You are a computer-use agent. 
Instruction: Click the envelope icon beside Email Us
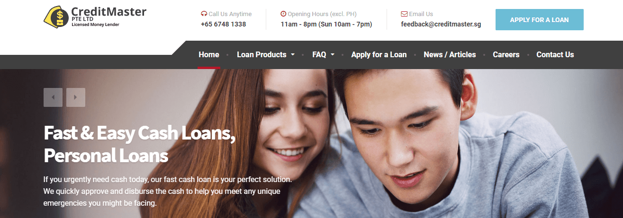tap(404, 14)
